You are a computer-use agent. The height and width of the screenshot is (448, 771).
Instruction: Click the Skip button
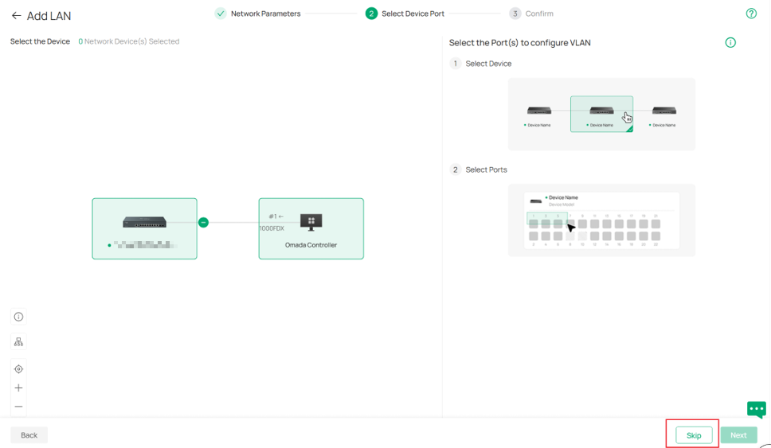(694, 435)
